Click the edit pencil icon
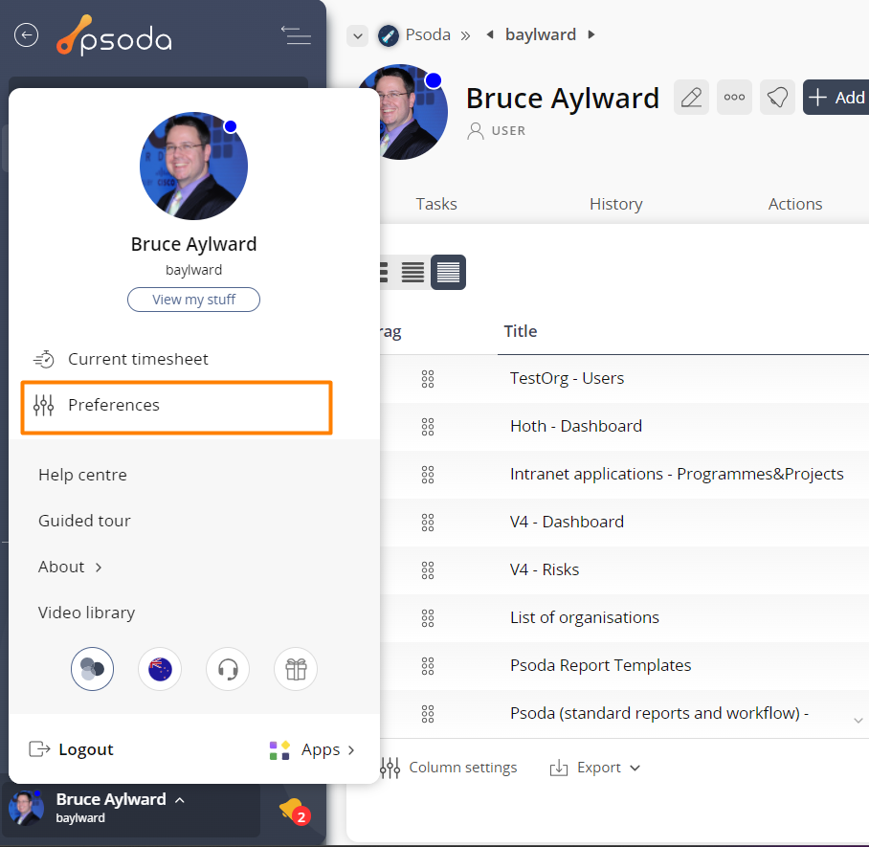 tap(691, 98)
